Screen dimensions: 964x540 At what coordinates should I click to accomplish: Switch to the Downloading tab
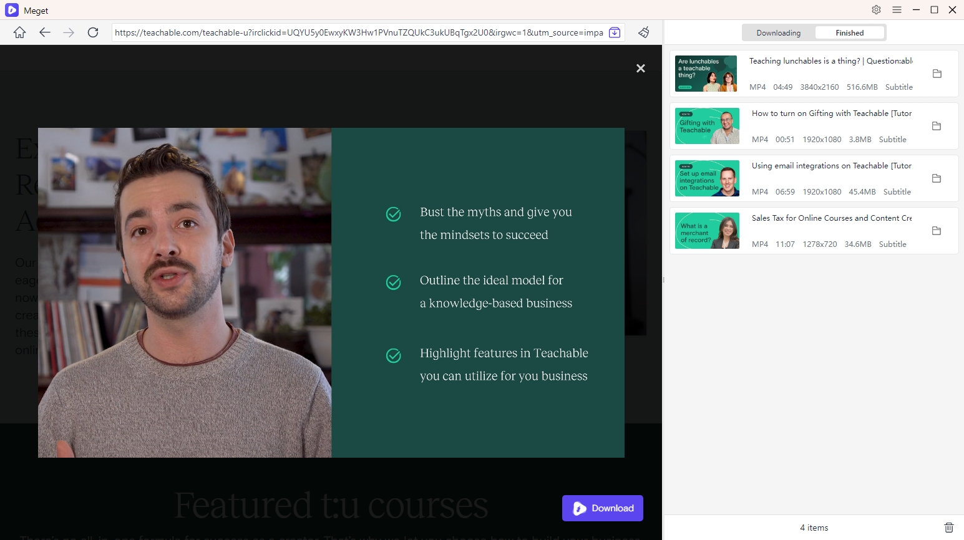pos(778,33)
